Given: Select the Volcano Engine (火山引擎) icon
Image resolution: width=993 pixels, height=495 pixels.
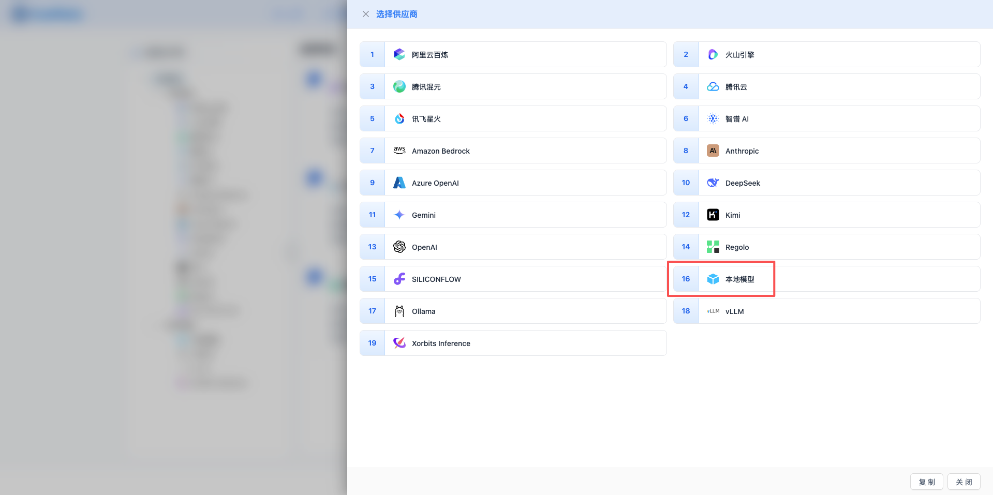Looking at the screenshot, I should tap(713, 54).
